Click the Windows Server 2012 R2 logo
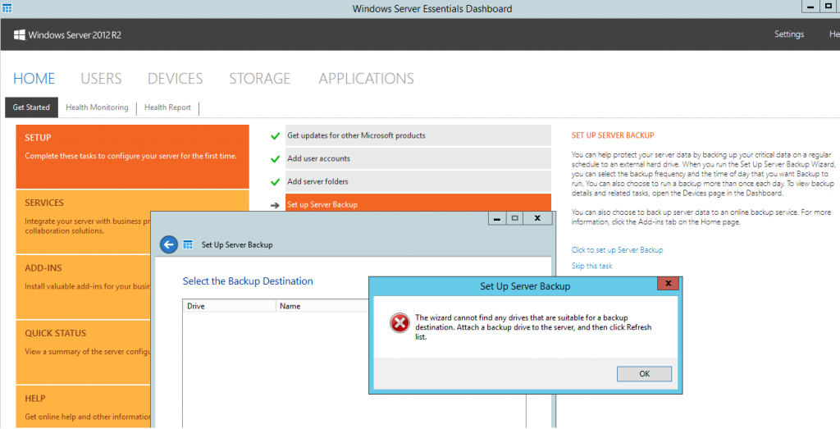This screenshot has width=840, height=429. tap(67, 34)
